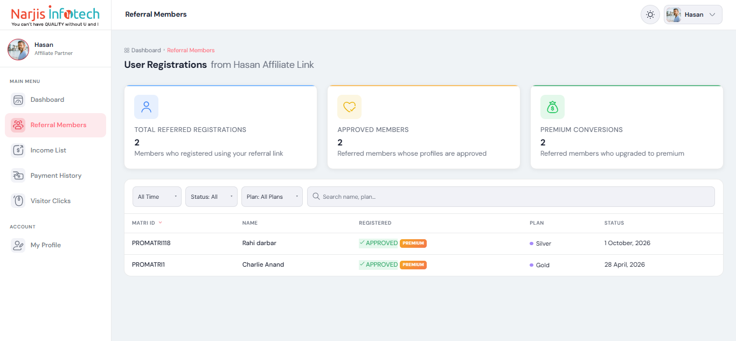This screenshot has height=341, width=736.
Task: Click the Silver plan cell
Action: pyautogui.click(x=540, y=243)
